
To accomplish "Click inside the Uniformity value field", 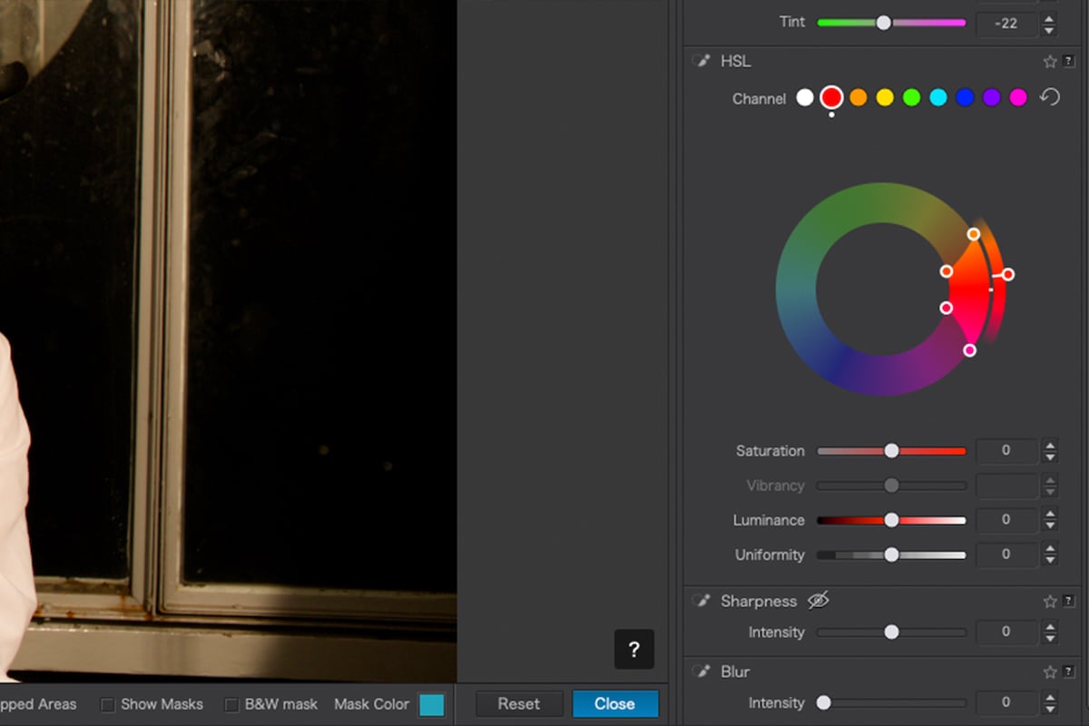I will point(1006,554).
